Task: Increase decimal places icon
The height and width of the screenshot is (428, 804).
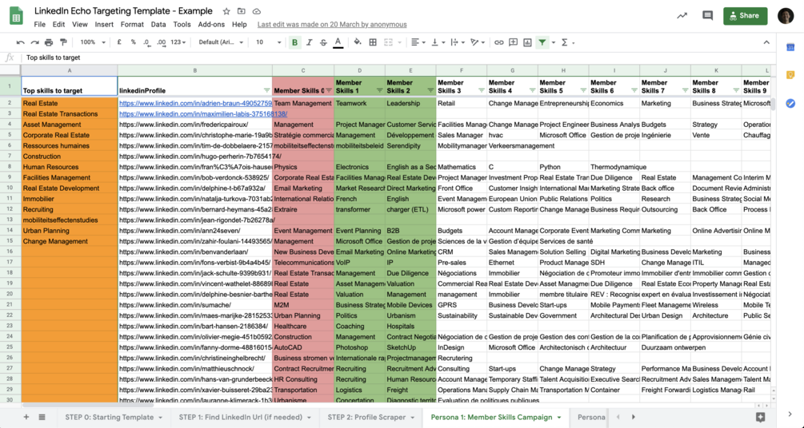Action: click(161, 42)
